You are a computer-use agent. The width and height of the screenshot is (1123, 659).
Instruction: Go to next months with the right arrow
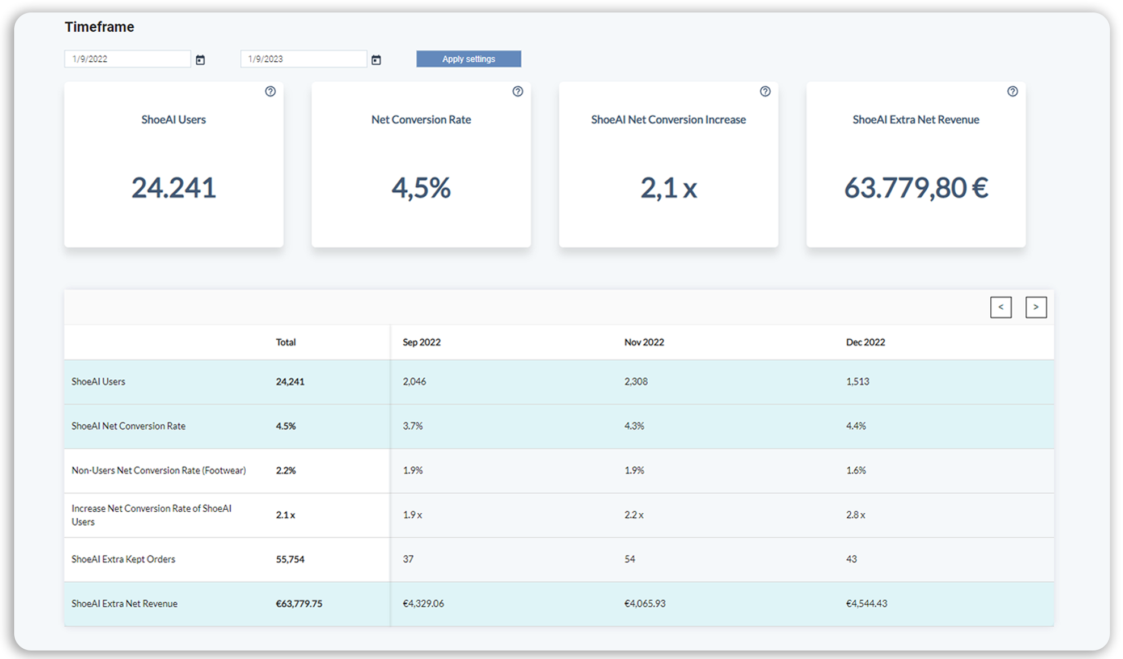1036,307
